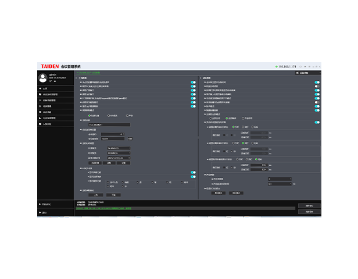Click the play icon in the lower-left sidebar row
The width and height of the screenshot is (358, 279).
[40, 205]
